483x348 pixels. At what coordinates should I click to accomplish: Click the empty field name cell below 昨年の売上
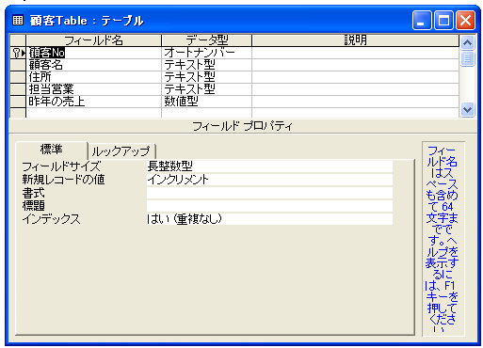93,113
